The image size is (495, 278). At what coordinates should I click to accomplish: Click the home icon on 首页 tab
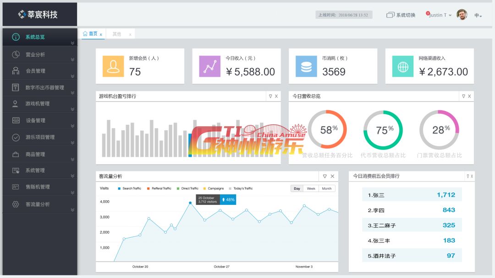click(85, 33)
